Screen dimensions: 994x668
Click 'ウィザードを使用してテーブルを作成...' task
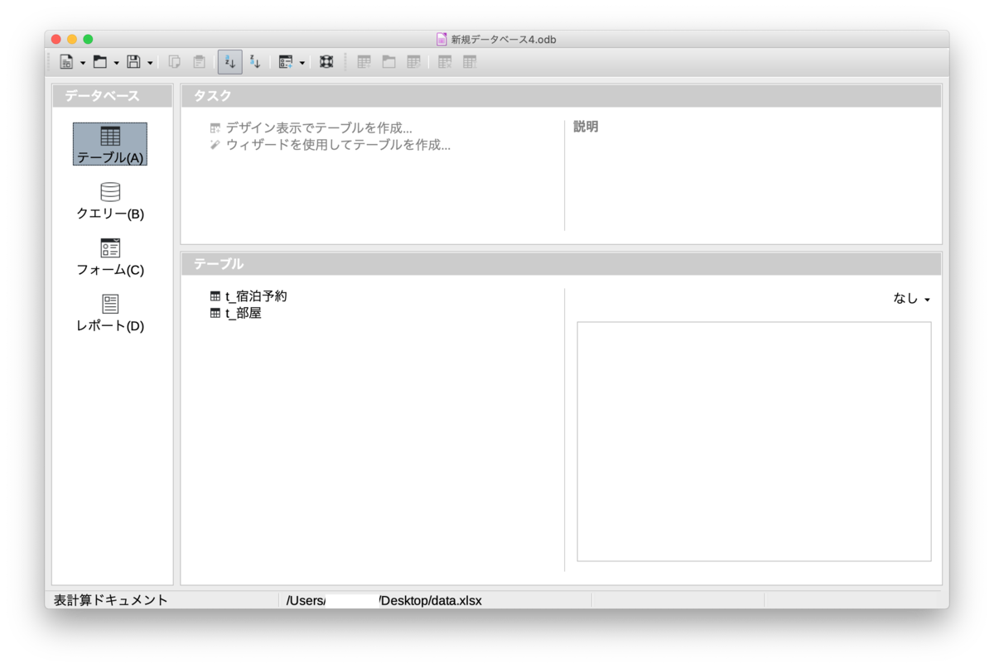point(331,145)
